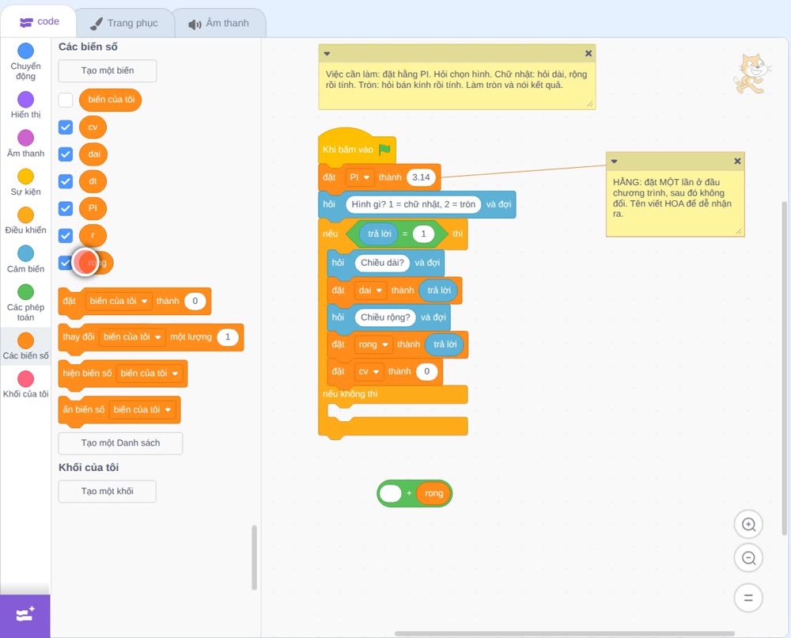Zoom out the workspace
This screenshot has height=638, width=791.
pyautogui.click(x=748, y=558)
